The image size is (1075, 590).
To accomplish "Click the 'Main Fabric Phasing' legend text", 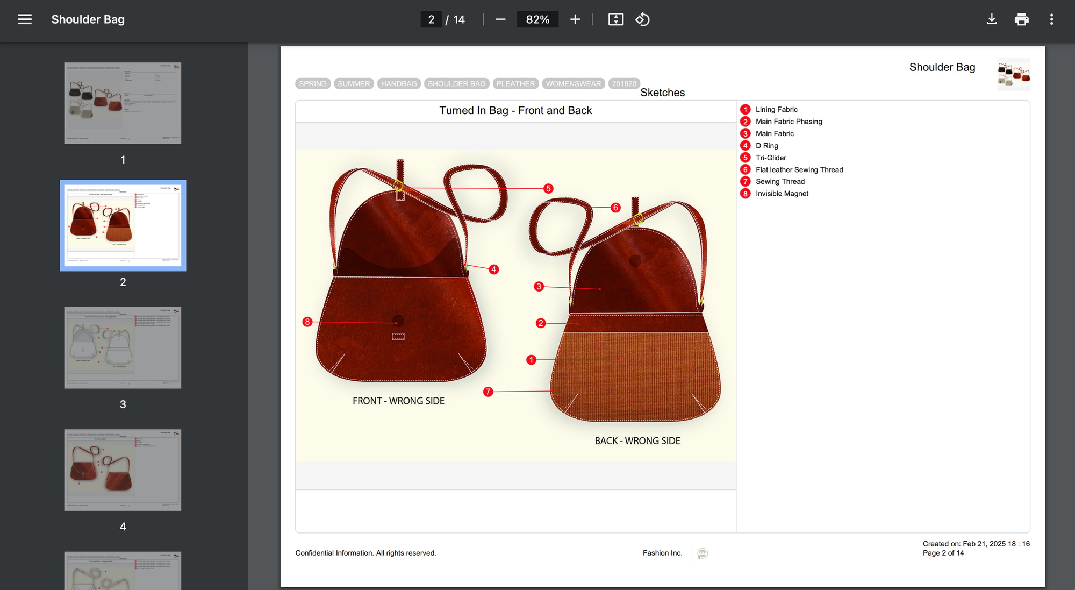I will (x=789, y=122).
